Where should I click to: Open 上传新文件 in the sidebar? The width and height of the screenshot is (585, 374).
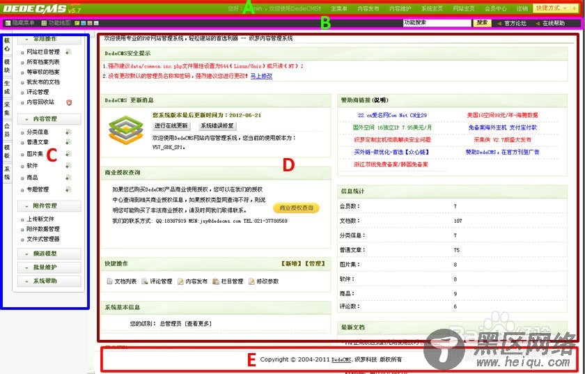click(x=40, y=219)
